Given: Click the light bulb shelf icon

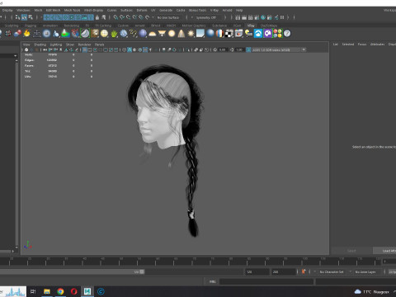Looking at the screenshot, I should tap(248, 34).
